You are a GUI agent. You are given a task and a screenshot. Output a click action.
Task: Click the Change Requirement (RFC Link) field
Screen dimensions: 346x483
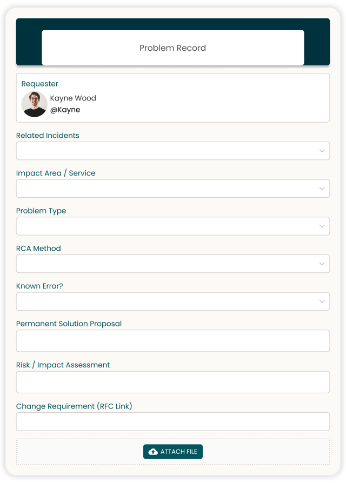click(173, 421)
